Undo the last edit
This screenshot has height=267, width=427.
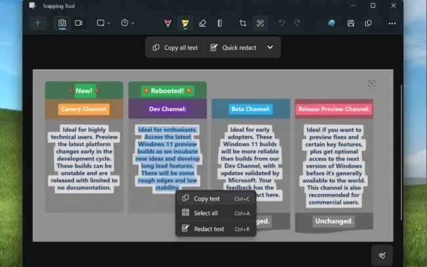tap(282, 23)
